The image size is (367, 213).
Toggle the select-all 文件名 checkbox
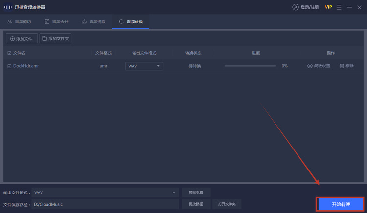9,53
